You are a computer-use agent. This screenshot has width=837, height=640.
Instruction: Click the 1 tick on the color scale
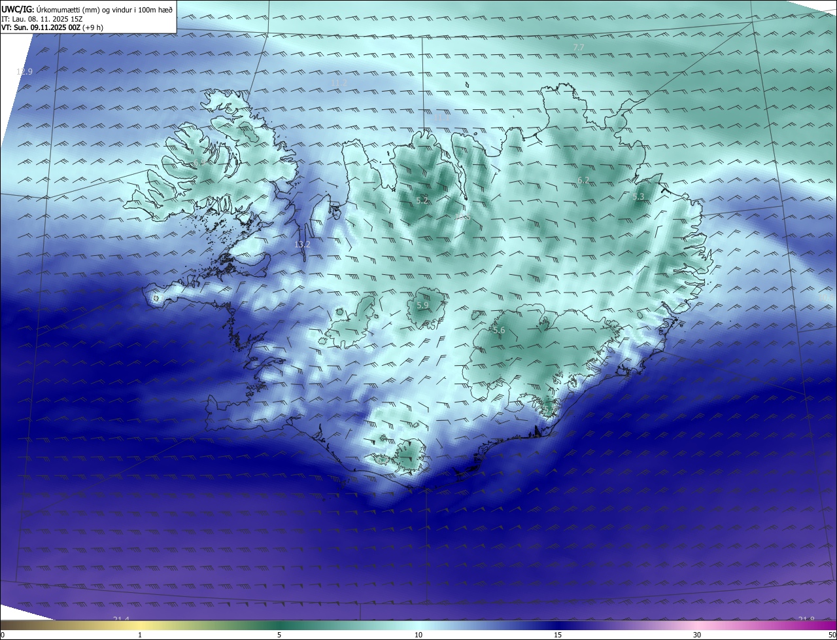[140, 635]
